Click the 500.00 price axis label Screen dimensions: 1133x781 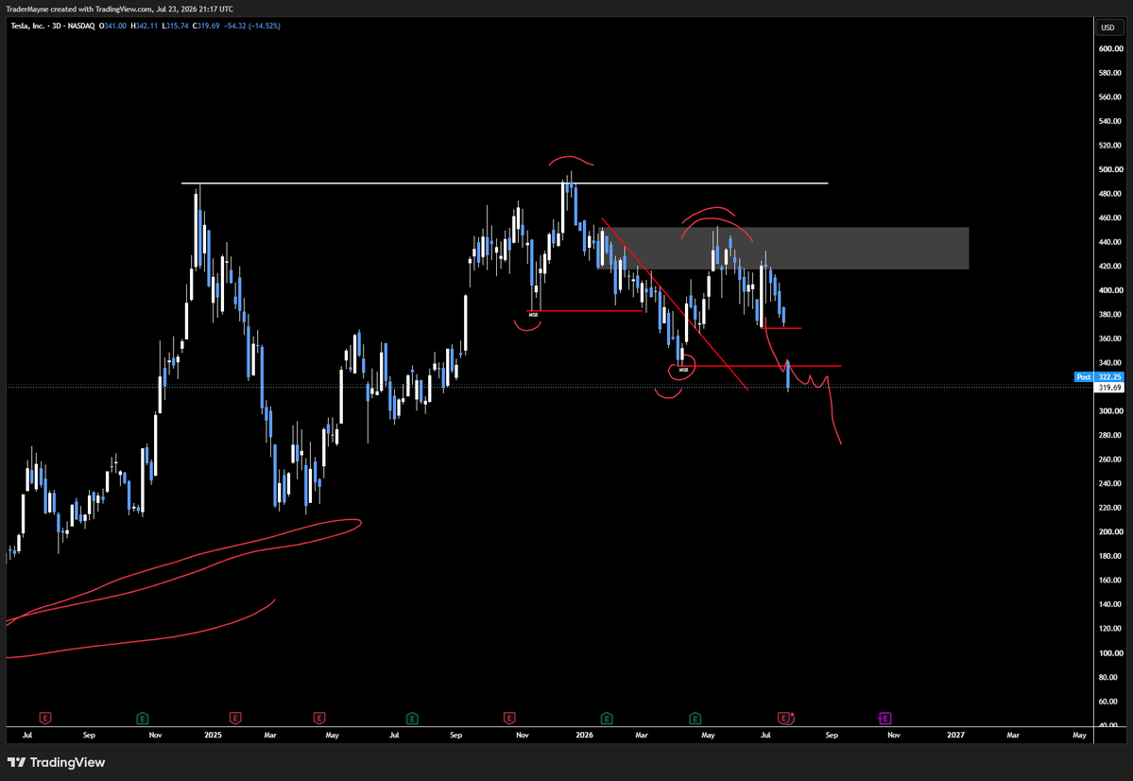[x=1110, y=169]
